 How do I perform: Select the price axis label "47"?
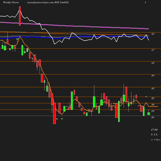point(153,50)
